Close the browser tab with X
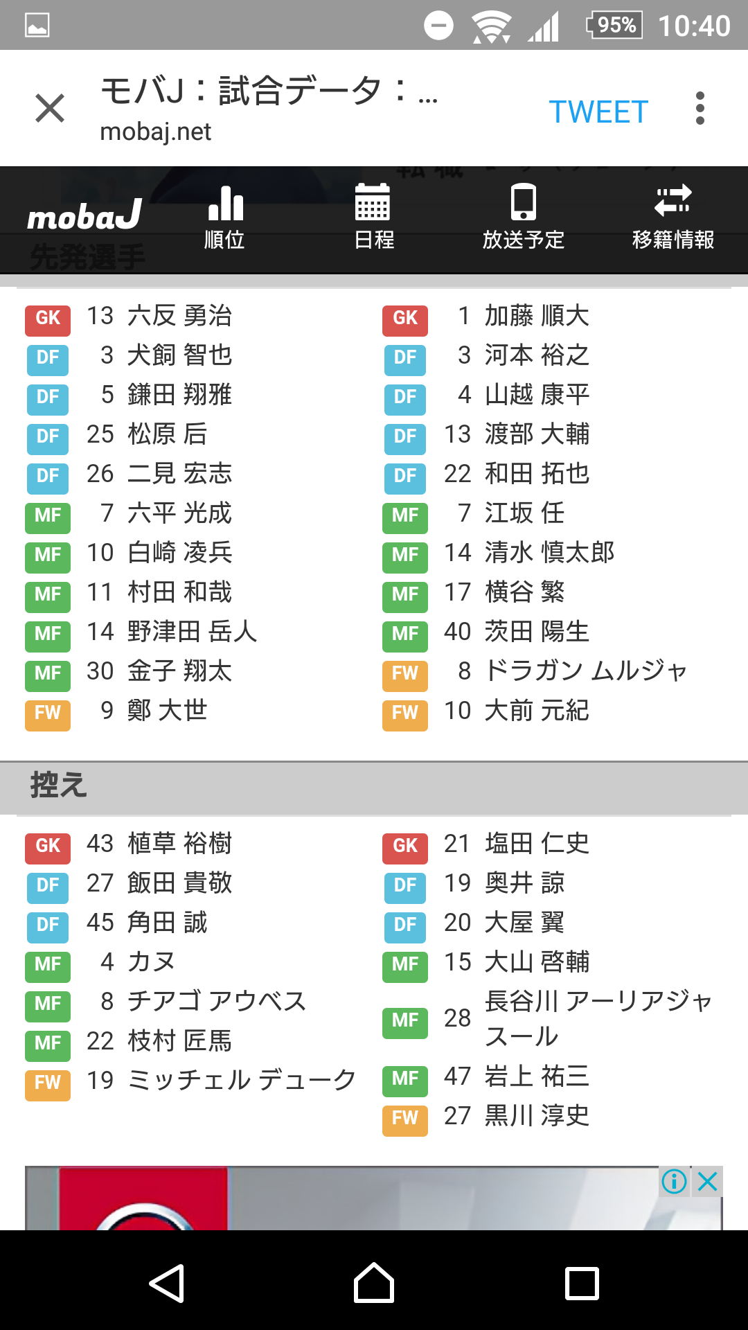This screenshot has height=1330, width=748. pos(50,109)
